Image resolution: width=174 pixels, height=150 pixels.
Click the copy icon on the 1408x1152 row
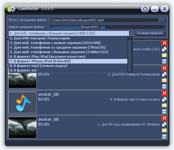point(164,49)
